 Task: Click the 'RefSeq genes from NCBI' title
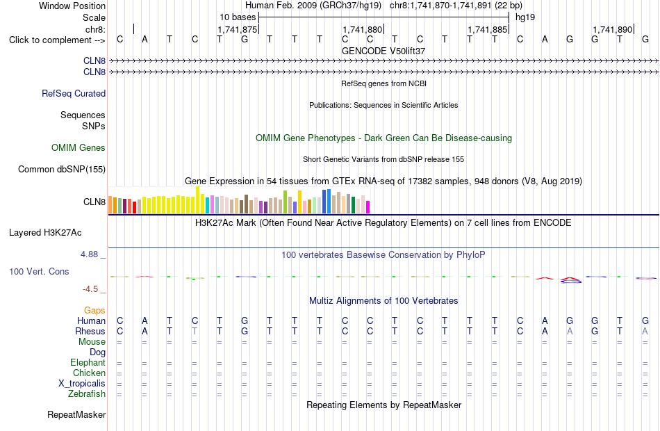[383, 83]
